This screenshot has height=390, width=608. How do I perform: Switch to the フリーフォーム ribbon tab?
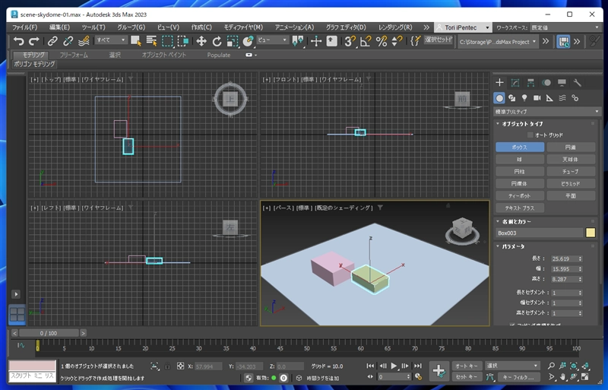[x=74, y=55]
